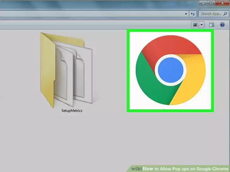Click the SetupMetrics folder name label
This screenshot has width=230, height=172.
[x=72, y=111]
